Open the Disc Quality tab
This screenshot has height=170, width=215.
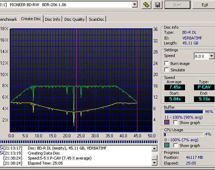point(75,19)
